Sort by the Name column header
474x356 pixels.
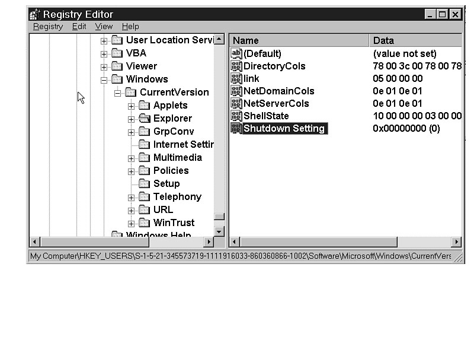click(299, 40)
